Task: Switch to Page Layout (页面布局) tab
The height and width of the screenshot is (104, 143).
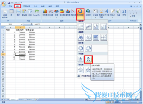Action: [x=27, y=6]
